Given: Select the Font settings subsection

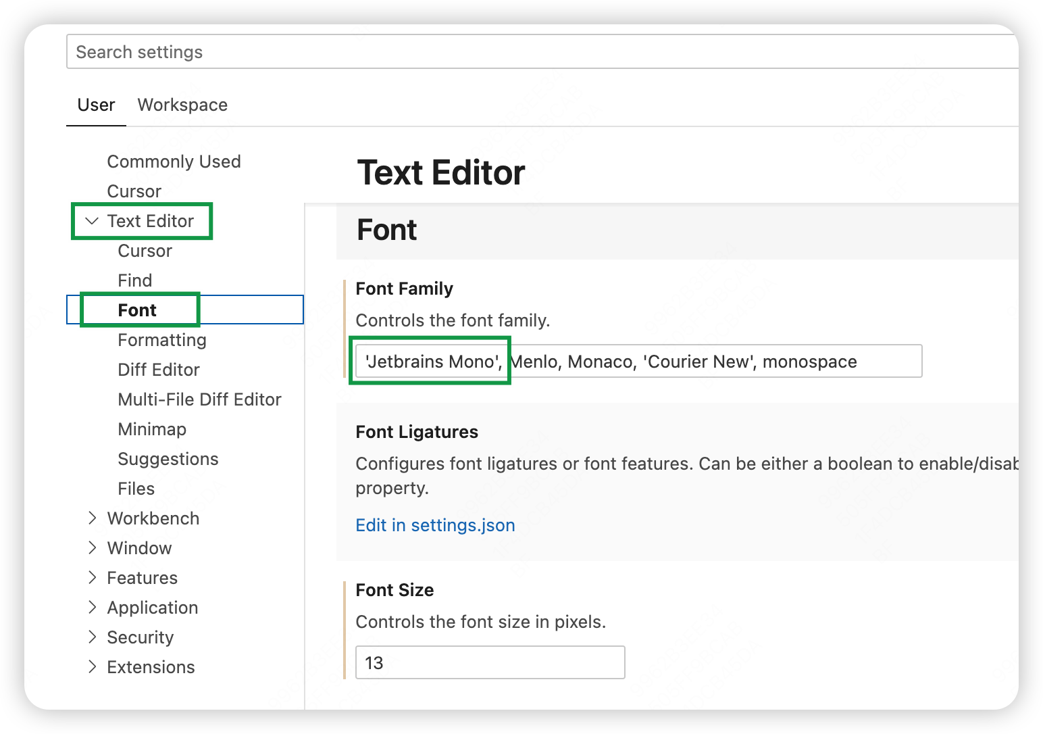Looking at the screenshot, I should pos(136,310).
